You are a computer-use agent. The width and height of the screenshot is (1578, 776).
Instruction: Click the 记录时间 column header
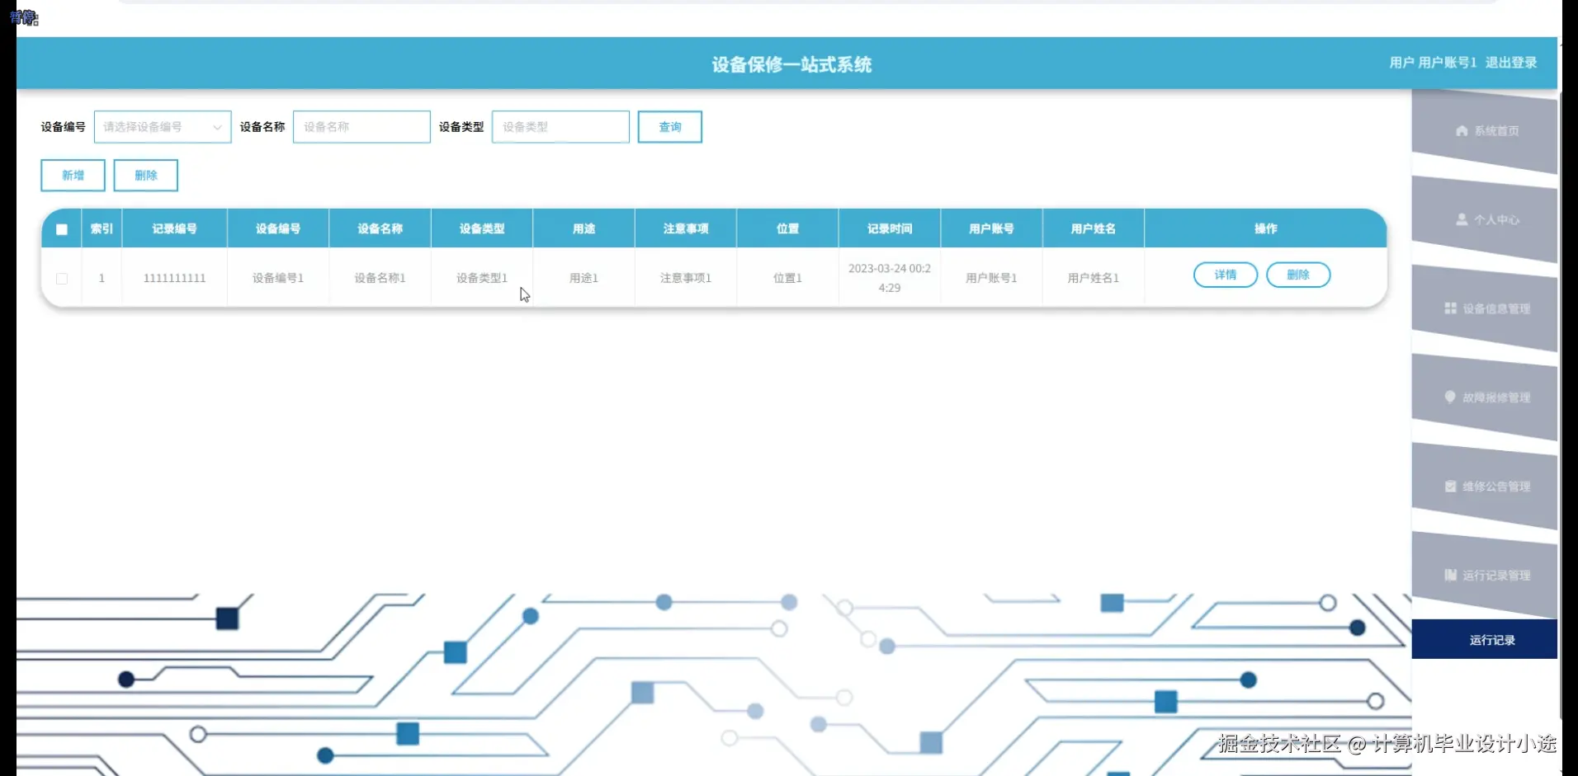click(x=890, y=228)
